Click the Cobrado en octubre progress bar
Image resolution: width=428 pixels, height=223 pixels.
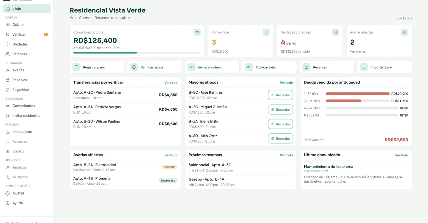[x=137, y=53]
